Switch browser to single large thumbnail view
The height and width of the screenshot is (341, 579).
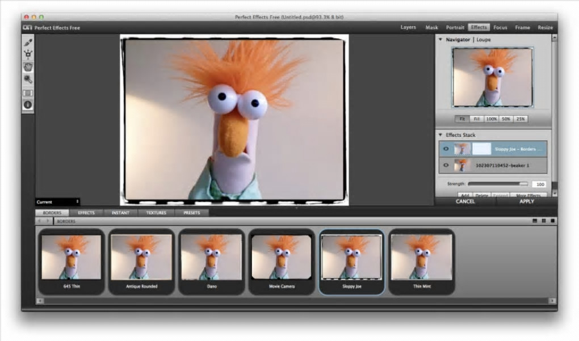tap(552, 221)
